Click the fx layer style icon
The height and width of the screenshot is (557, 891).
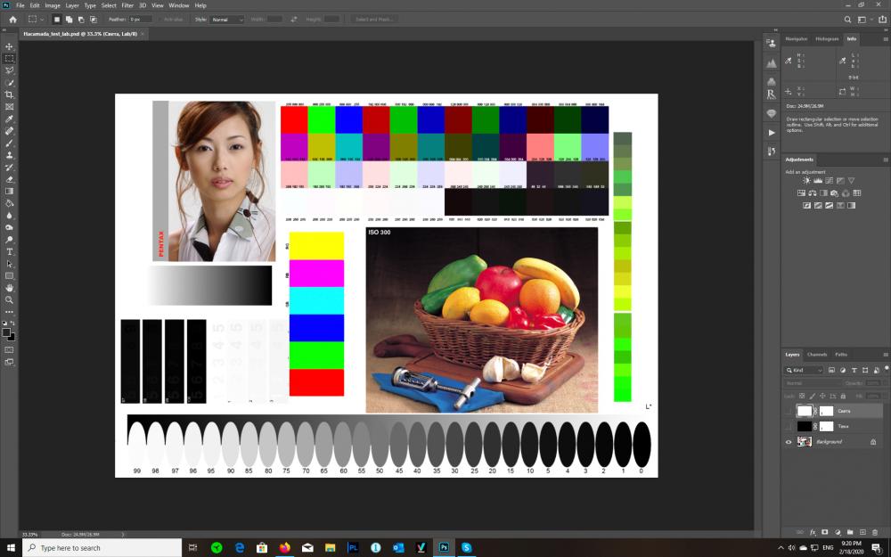813,533
